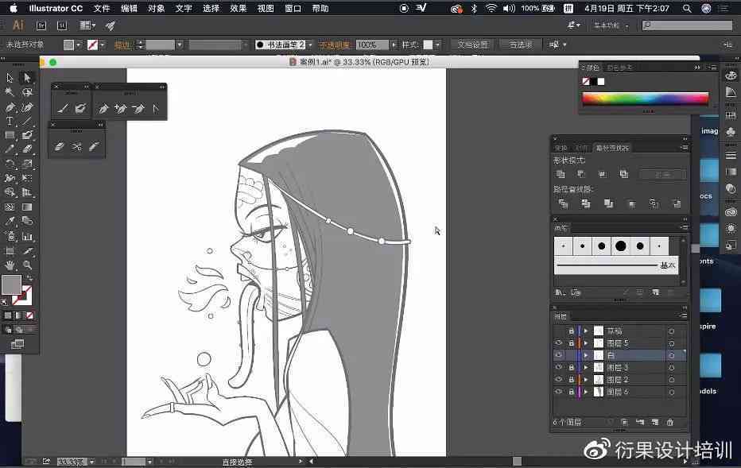Select the Anchor Point convert tool
The width and height of the screenshot is (741, 468).
156,109
